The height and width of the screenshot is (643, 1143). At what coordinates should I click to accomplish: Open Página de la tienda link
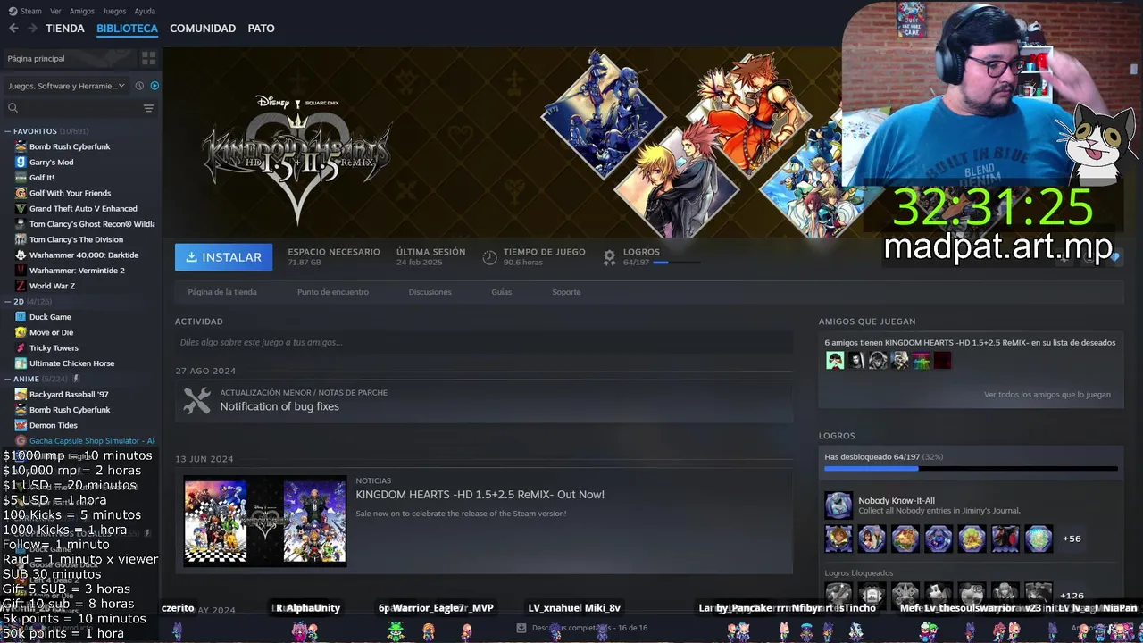click(222, 292)
